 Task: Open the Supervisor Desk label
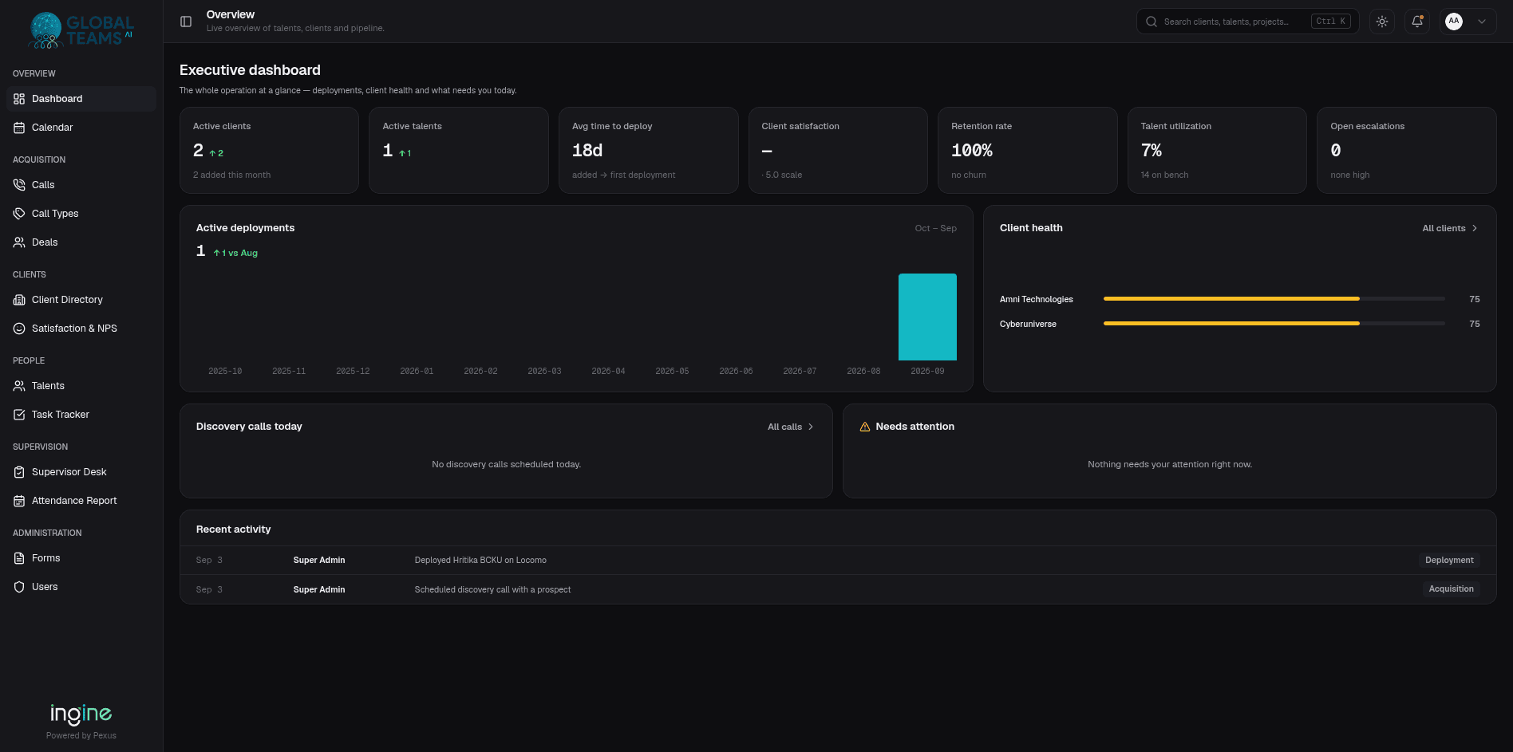[x=69, y=472]
